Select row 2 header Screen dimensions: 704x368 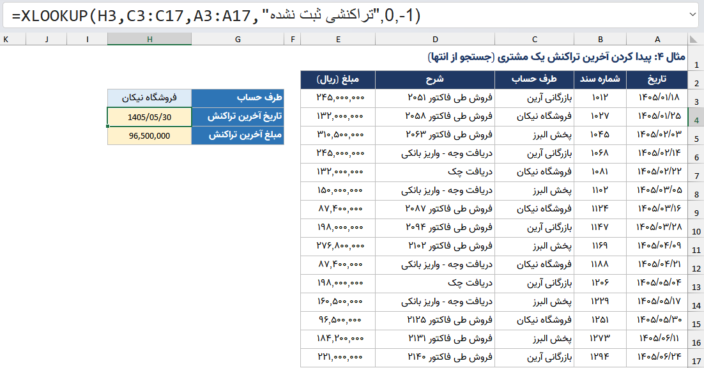pos(696,80)
